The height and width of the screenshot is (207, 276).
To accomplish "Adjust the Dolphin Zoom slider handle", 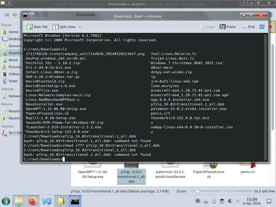I will [198, 191].
